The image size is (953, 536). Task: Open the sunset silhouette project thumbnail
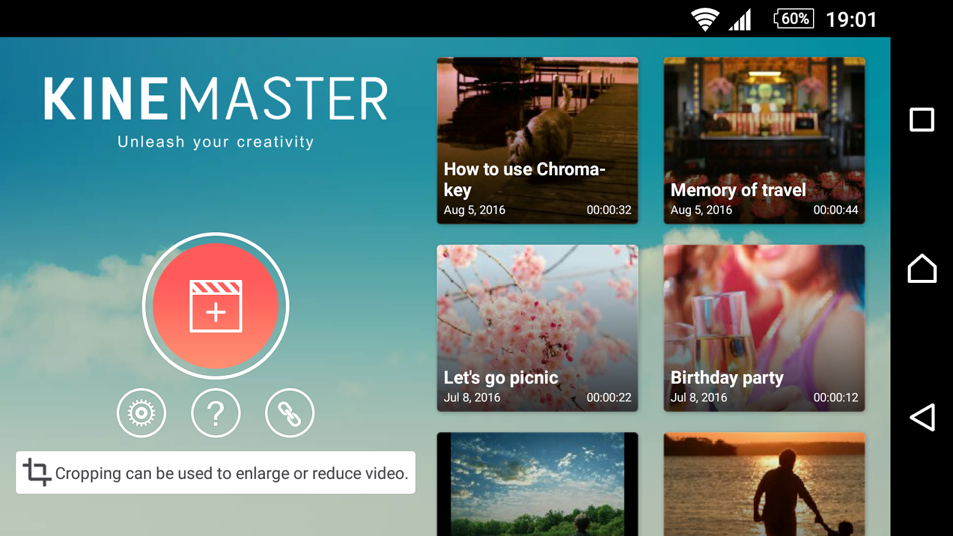[764, 484]
